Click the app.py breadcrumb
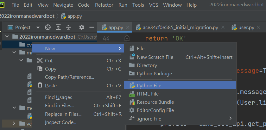Image resolution: width=266 pixels, height=130 pixels. (72, 16)
